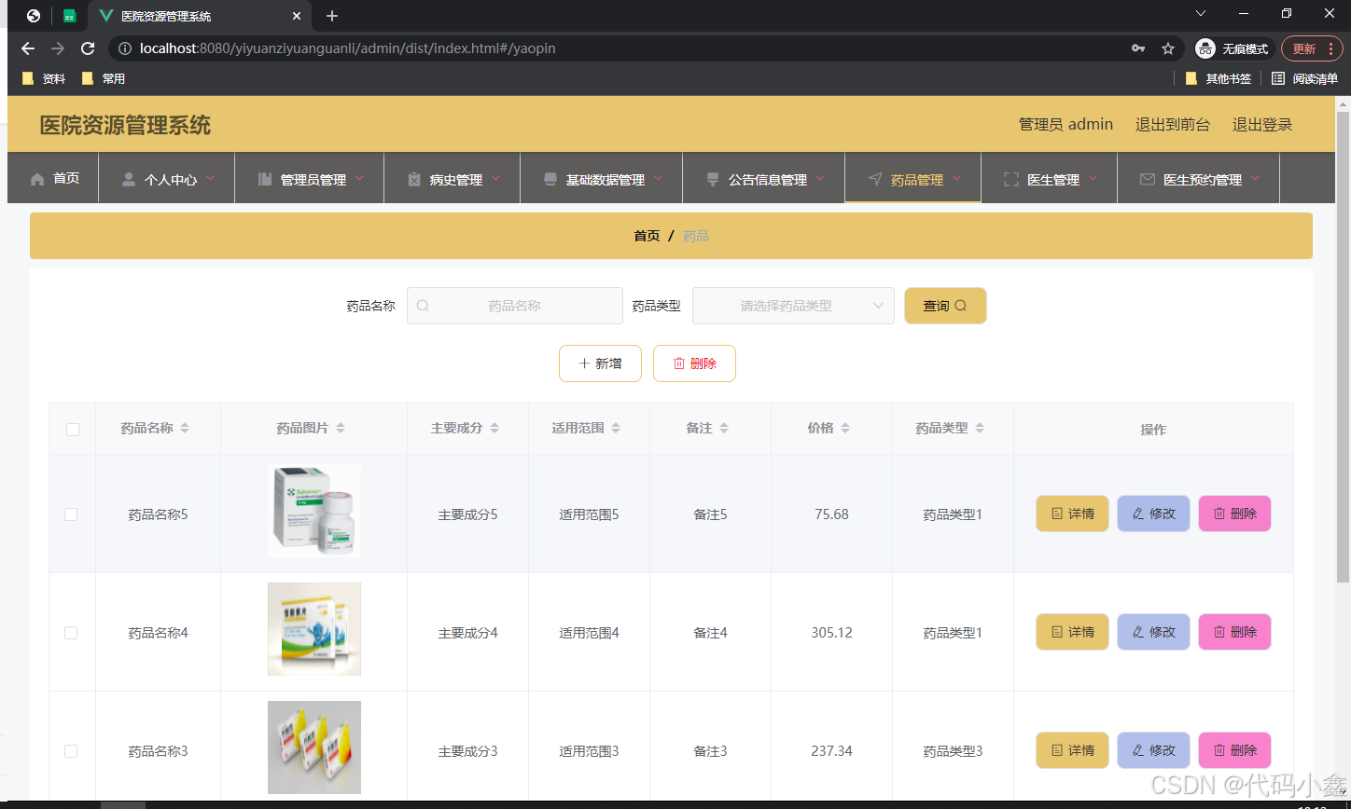This screenshot has width=1351, height=809.
Task: Check the row for 药品名称4
Action: tap(71, 633)
